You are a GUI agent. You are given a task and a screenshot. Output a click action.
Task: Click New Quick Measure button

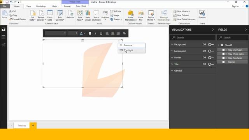click(184, 19)
